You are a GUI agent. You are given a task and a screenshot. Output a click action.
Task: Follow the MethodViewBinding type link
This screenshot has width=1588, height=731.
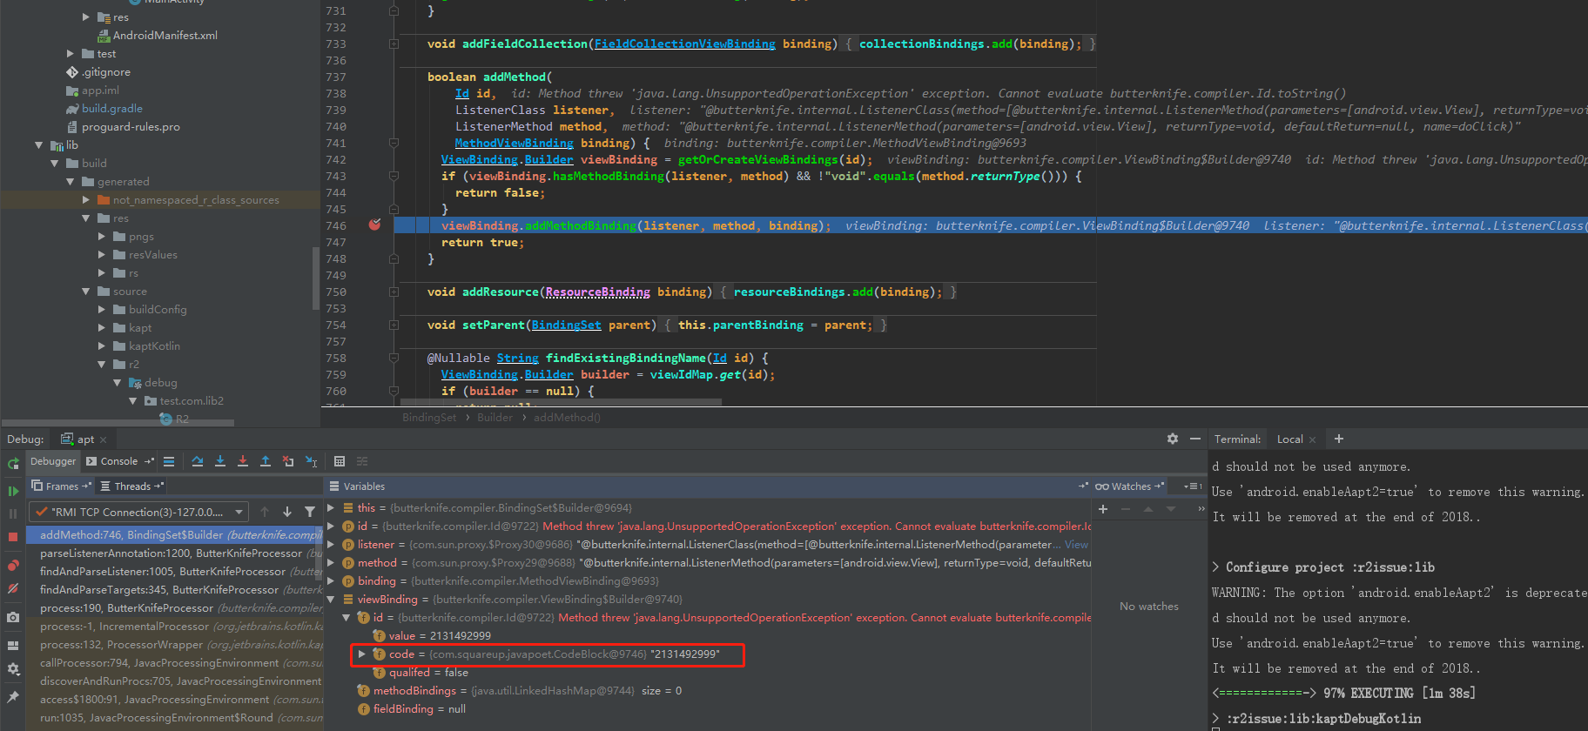coord(514,143)
